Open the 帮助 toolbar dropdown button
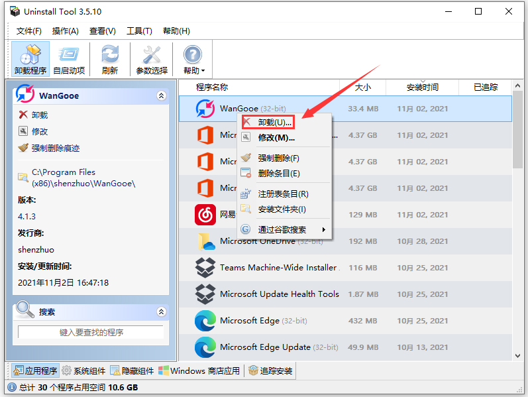Viewport: 528px width, 397px height. 193,58
